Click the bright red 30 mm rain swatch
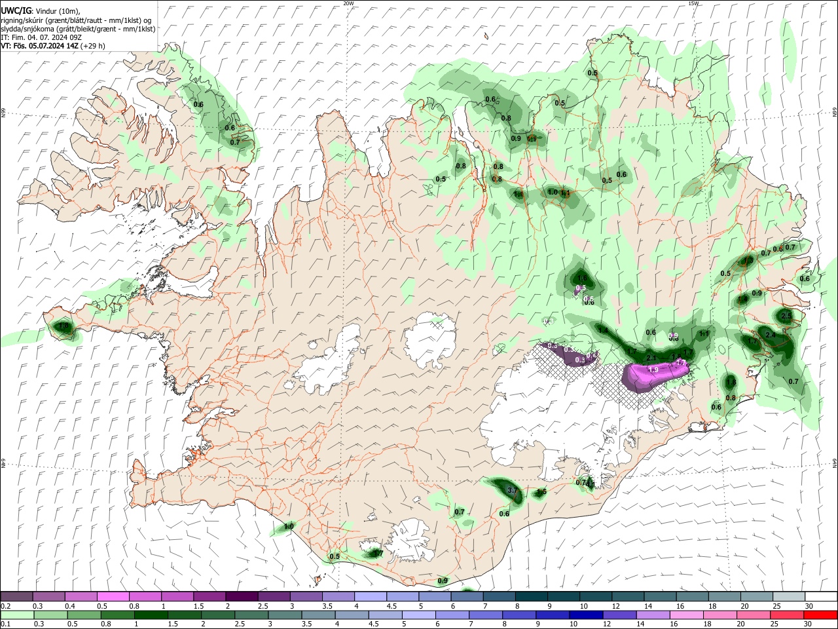 pyautogui.click(x=820, y=615)
